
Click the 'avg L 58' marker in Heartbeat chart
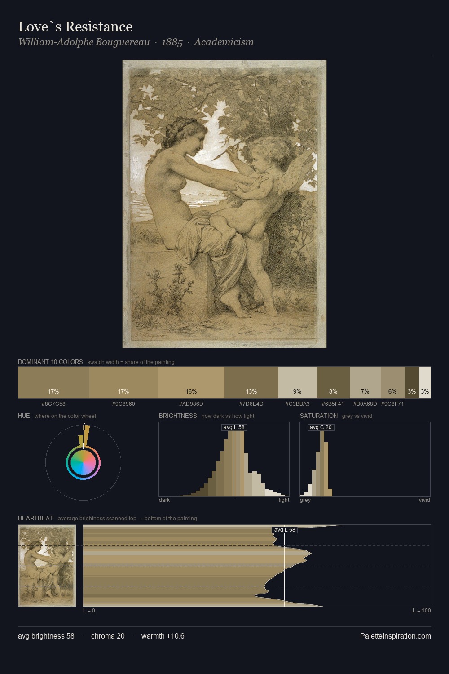point(285,530)
